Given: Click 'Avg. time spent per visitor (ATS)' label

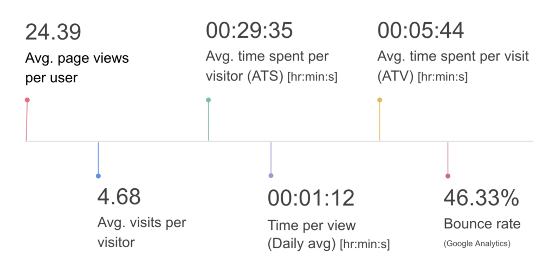Looking at the screenshot, I should click(272, 67).
